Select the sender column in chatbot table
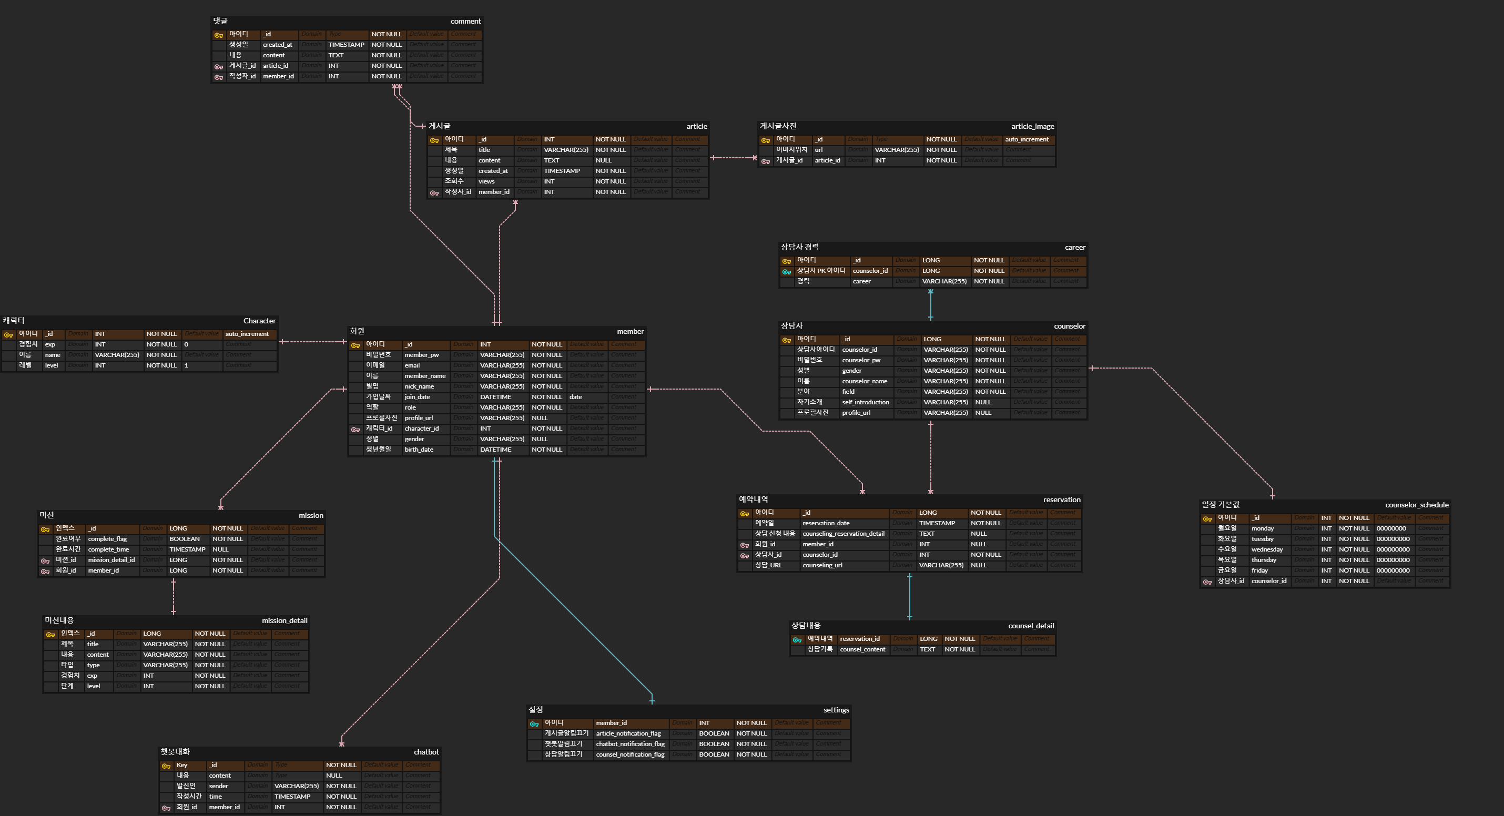The height and width of the screenshot is (816, 1504). [x=218, y=785]
